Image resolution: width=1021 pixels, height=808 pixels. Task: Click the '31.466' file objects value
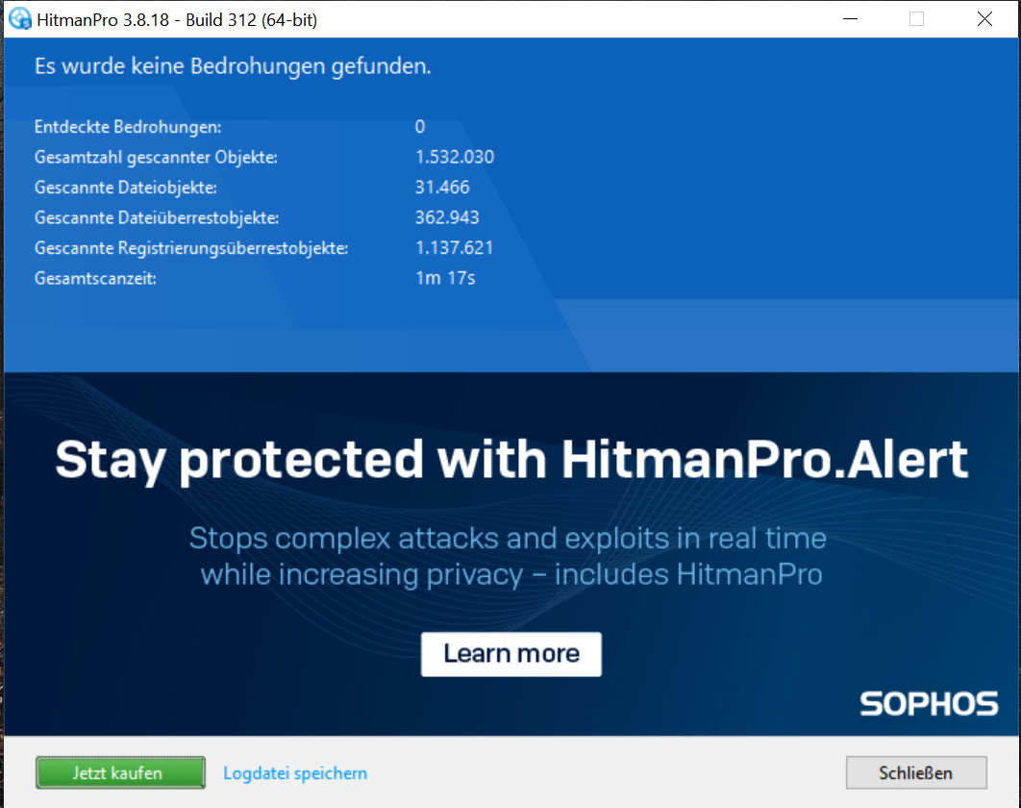coord(442,188)
